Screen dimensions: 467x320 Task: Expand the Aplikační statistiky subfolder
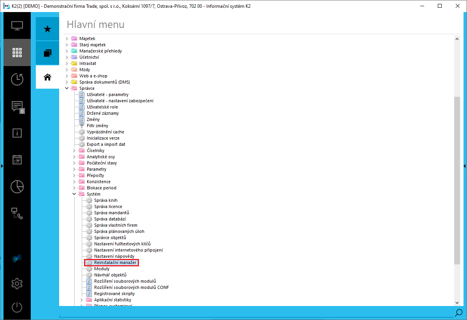coord(81,300)
